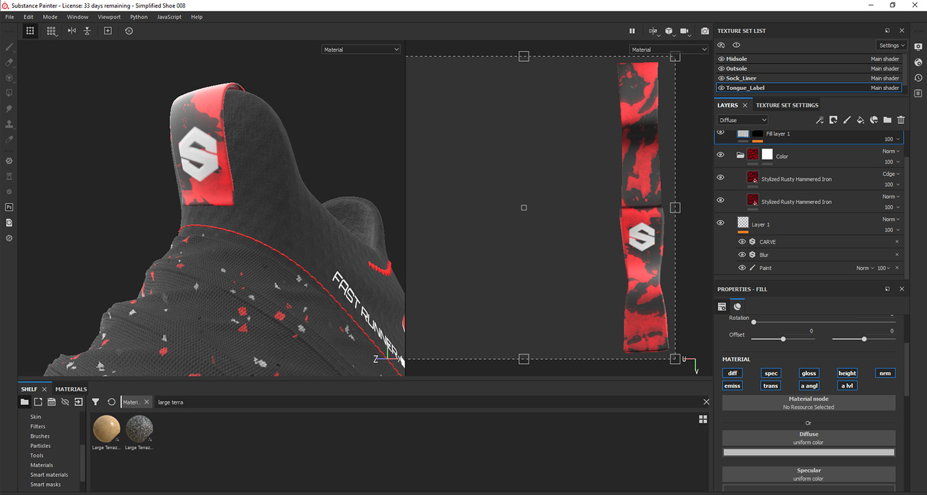
Task: Open the Material view mode dropdown
Action: click(x=361, y=48)
